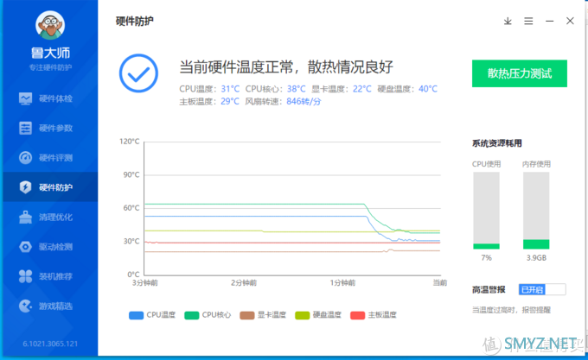Click the brown 显卡温度 legend swatch
This screenshot has height=360, width=588.
click(x=247, y=315)
